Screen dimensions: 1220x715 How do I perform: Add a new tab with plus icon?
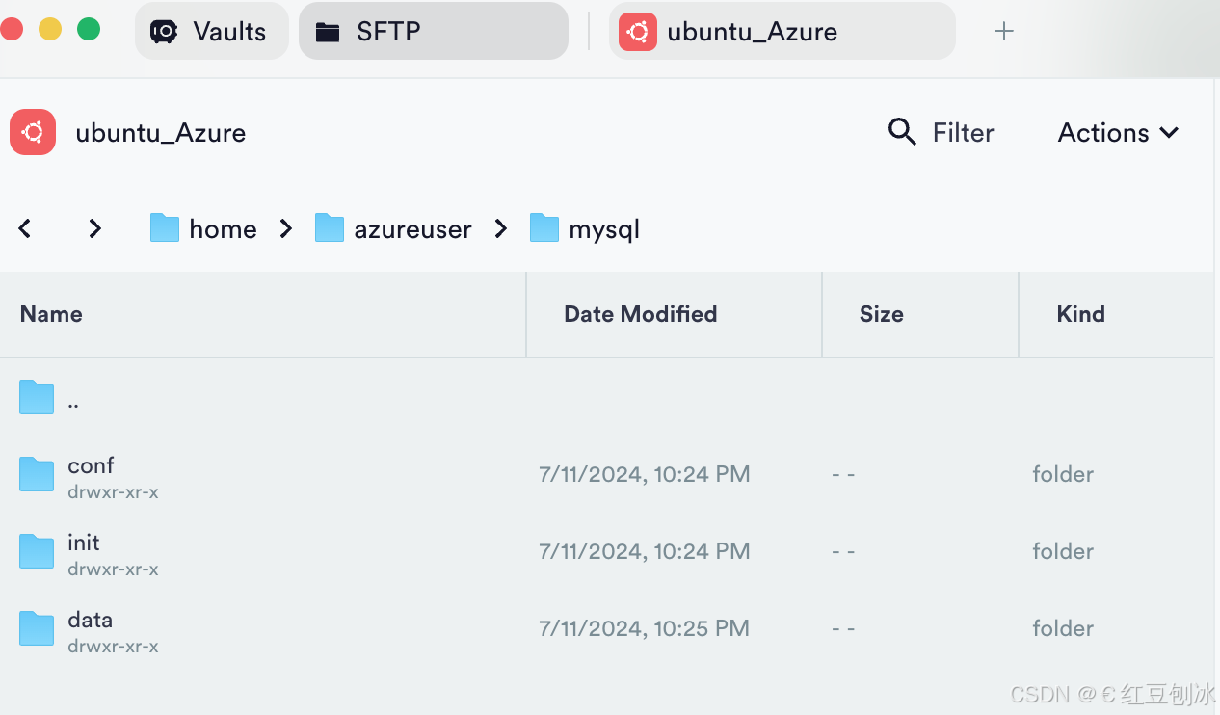tap(1003, 31)
